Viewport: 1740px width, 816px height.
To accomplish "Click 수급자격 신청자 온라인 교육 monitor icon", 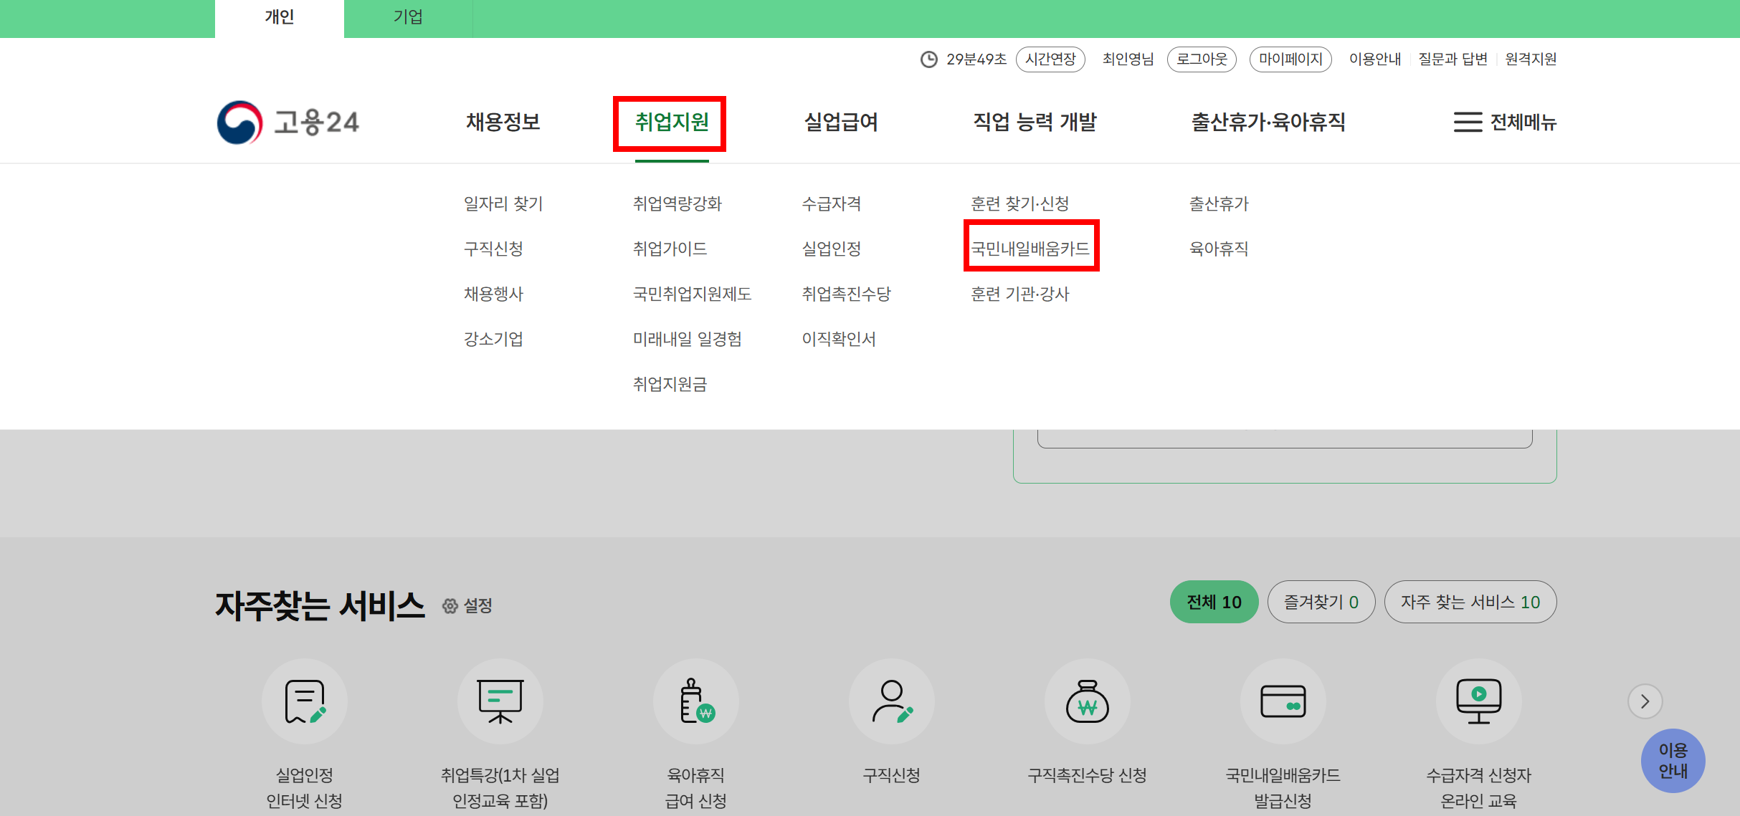I will tap(1479, 701).
